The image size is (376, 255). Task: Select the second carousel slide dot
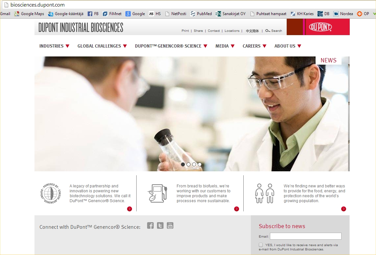tap(188, 164)
